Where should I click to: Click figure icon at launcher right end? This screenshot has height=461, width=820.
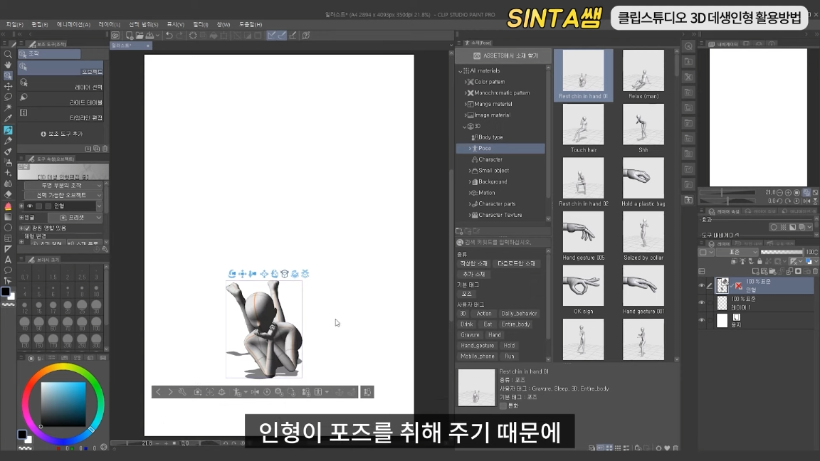click(367, 392)
